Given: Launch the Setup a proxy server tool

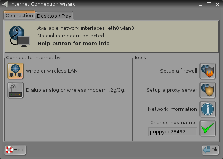Looking at the screenshot, I should pos(207,90).
